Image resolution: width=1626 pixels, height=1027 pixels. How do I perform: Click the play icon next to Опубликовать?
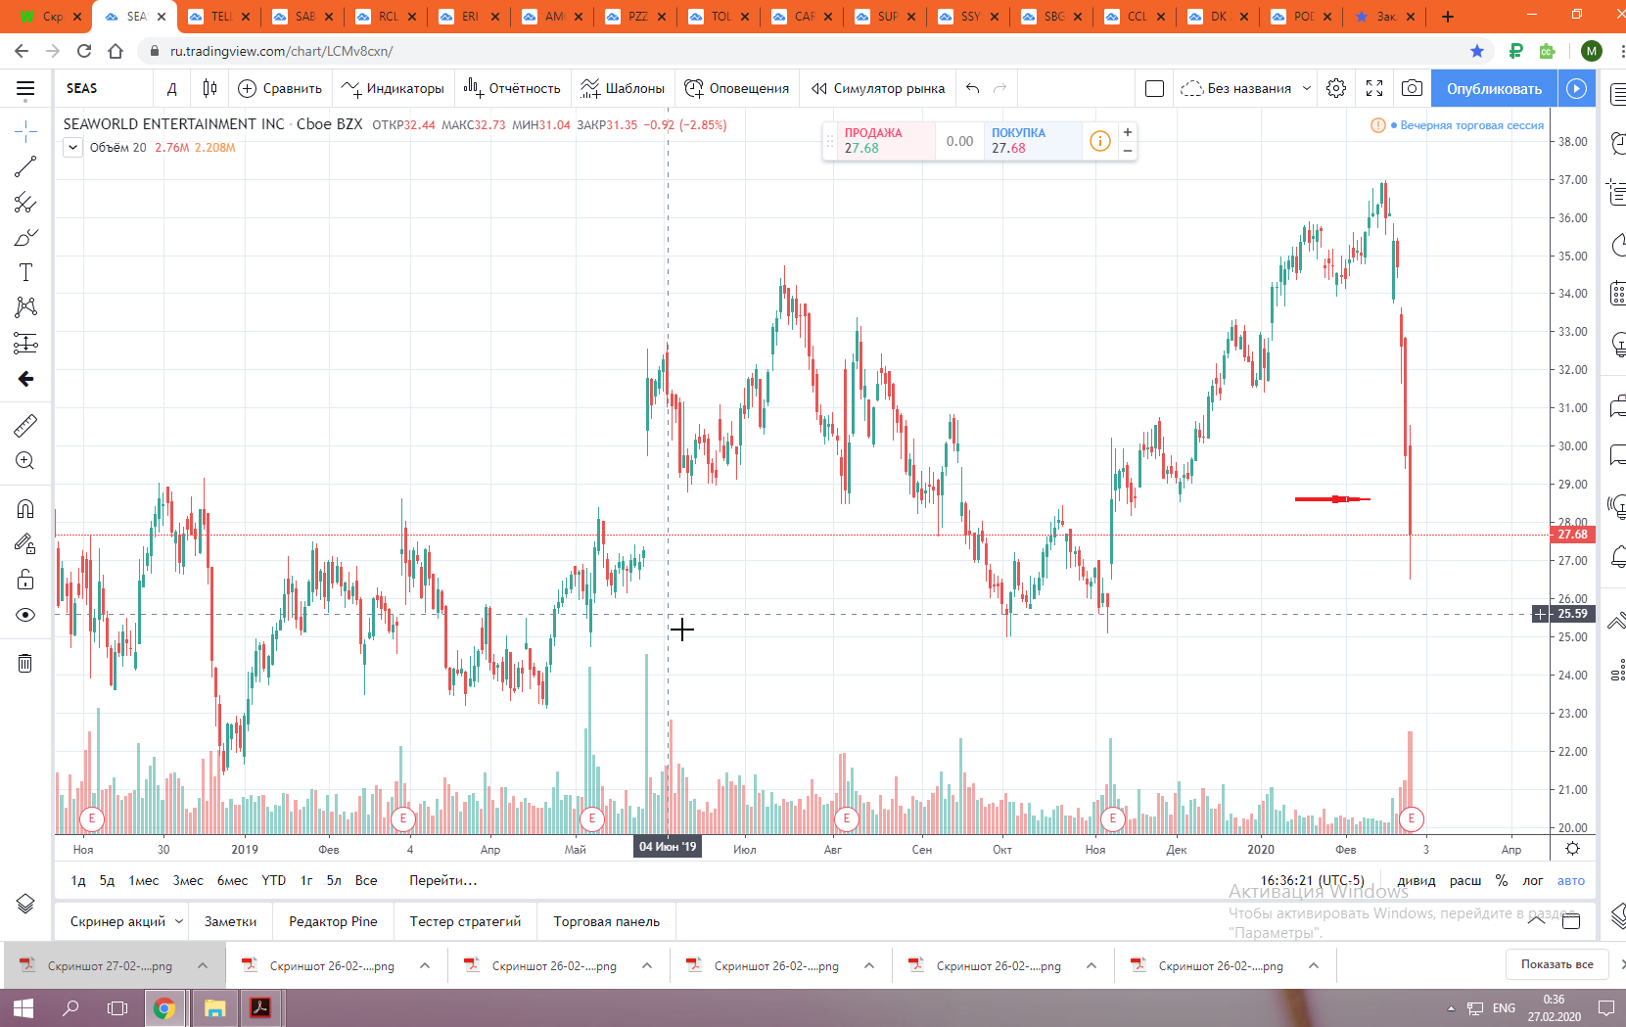[1576, 88]
